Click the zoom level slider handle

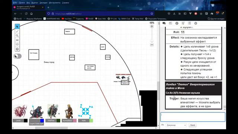click(152, 41)
